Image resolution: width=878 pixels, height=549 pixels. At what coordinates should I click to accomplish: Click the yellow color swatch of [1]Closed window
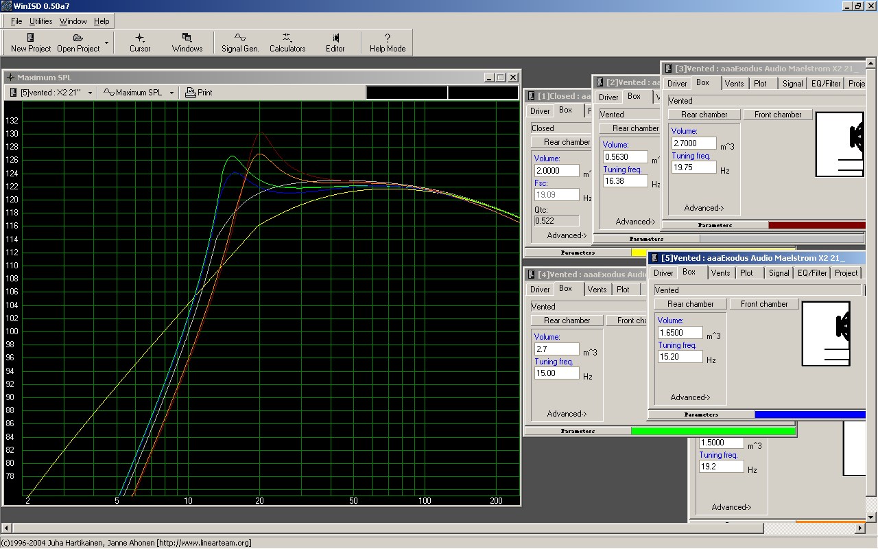click(x=639, y=253)
